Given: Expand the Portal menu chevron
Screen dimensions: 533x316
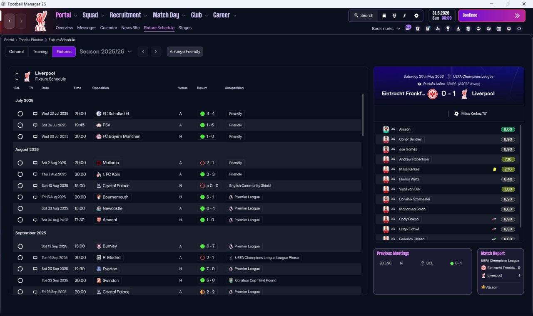Looking at the screenshot, I should coord(75,16).
